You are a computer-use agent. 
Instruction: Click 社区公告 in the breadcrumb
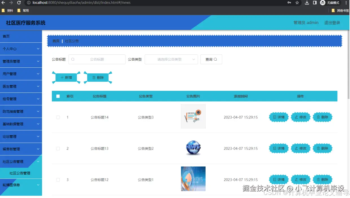click(72, 41)
